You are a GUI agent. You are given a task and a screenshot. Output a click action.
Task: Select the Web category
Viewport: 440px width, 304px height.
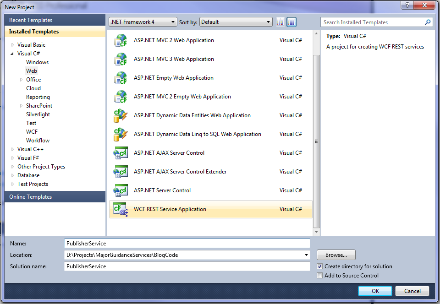click(32, 71)
